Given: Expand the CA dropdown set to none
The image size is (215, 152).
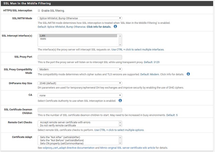Looking at the screenshot, I should coord(80,95).
